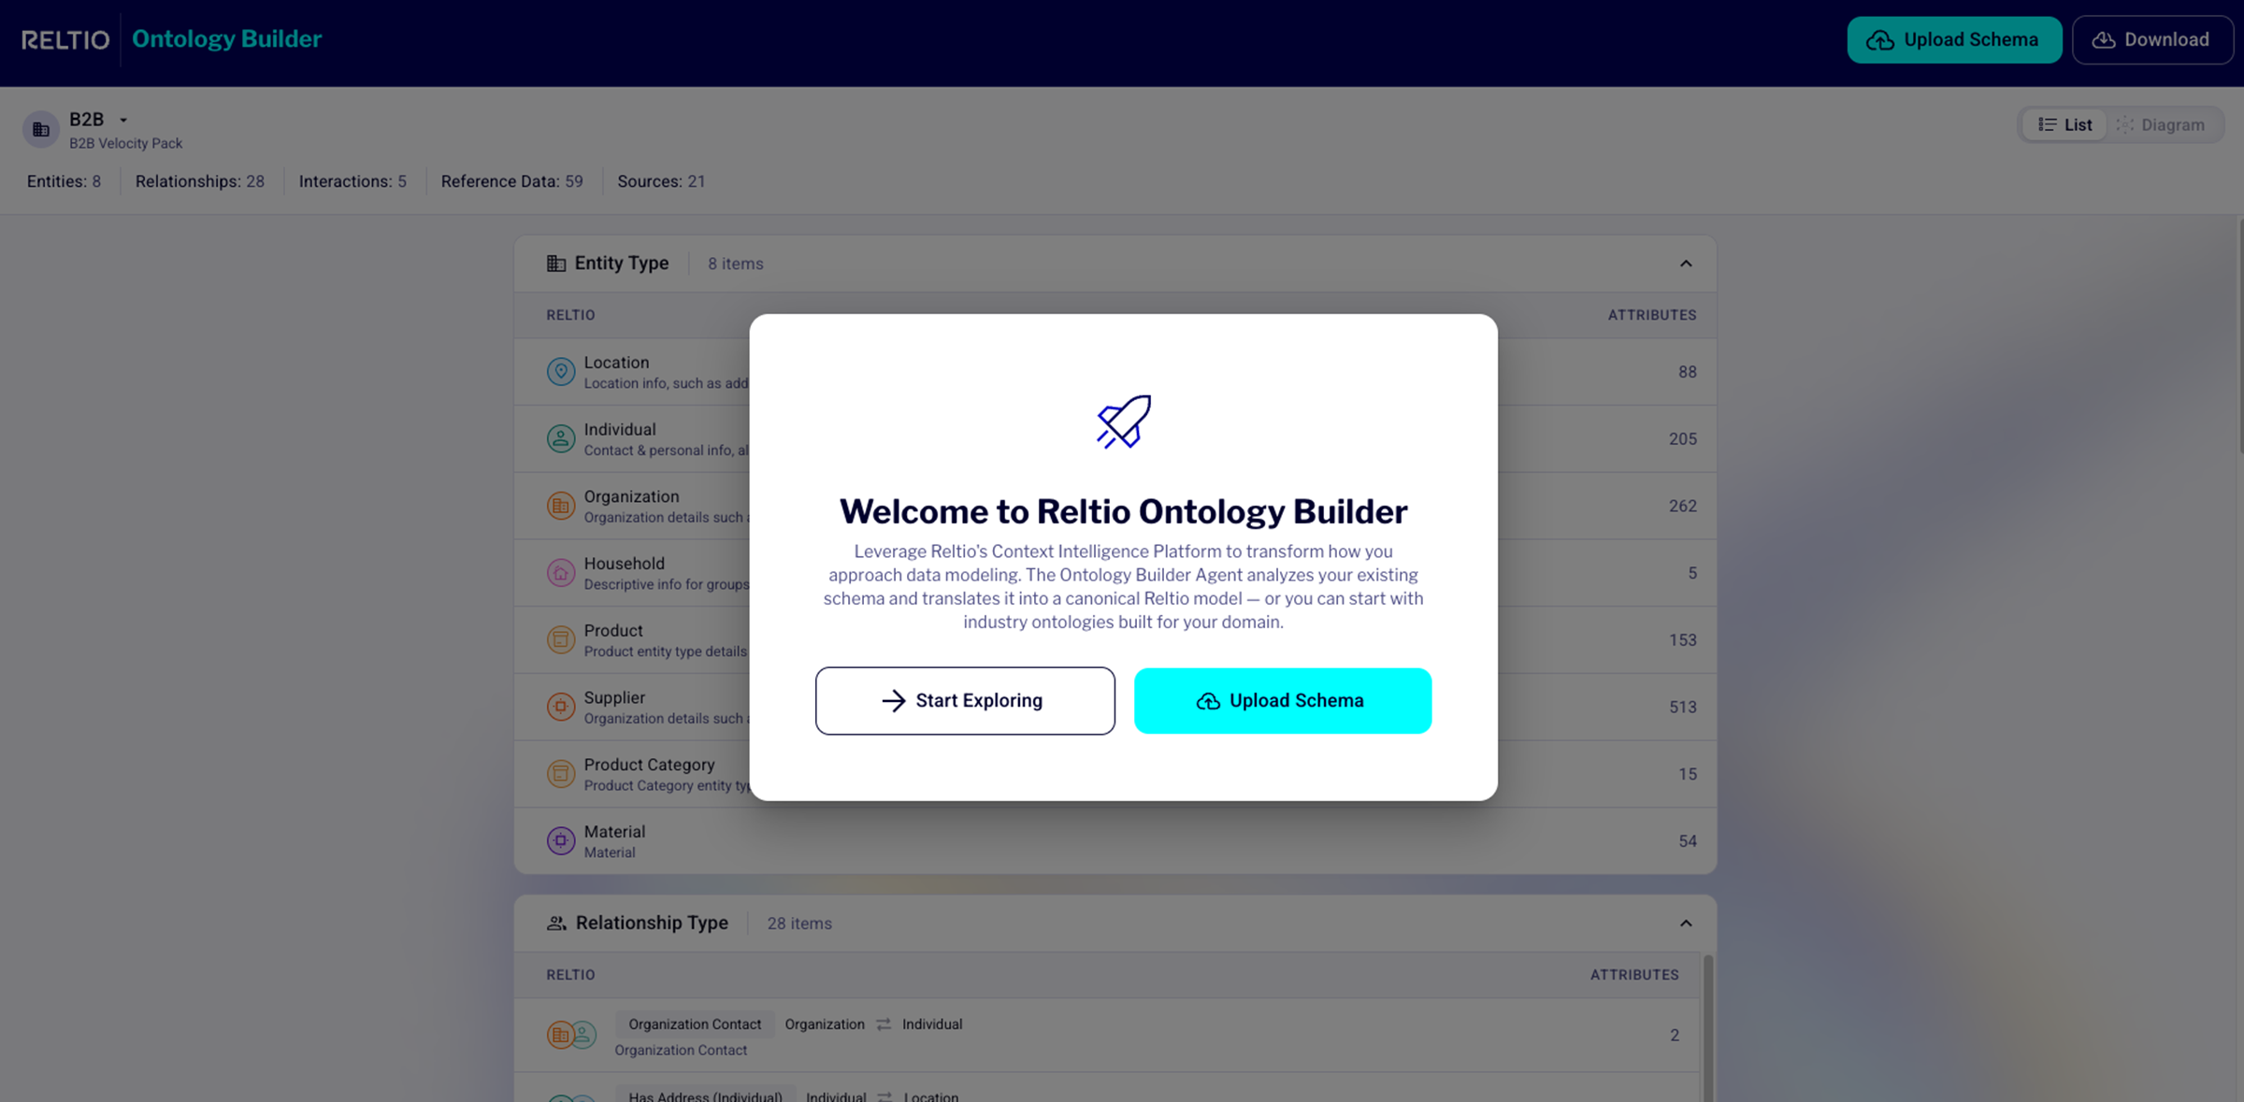This screenshot has height=1102, width=2244.
Task: Click Organization attribute count 262
Action: click(x=1682, y=506)
